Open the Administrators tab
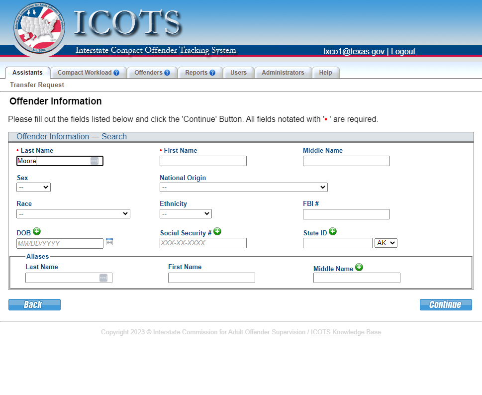 283,73
